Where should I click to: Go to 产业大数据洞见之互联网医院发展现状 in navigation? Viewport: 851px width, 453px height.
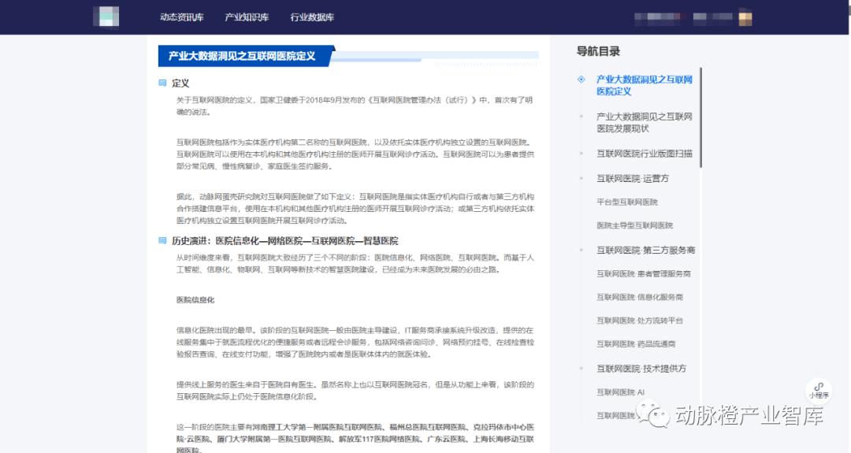coord(645,122)
